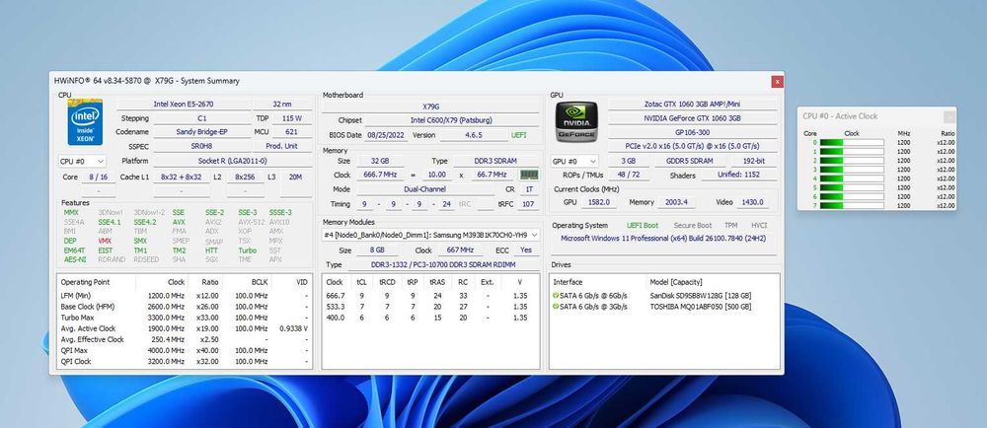Image resolution: width=987 pixels, height=428 pixels.
Task: Click the Avg. Effective Clock row
Action: click(x=185, y=339)
